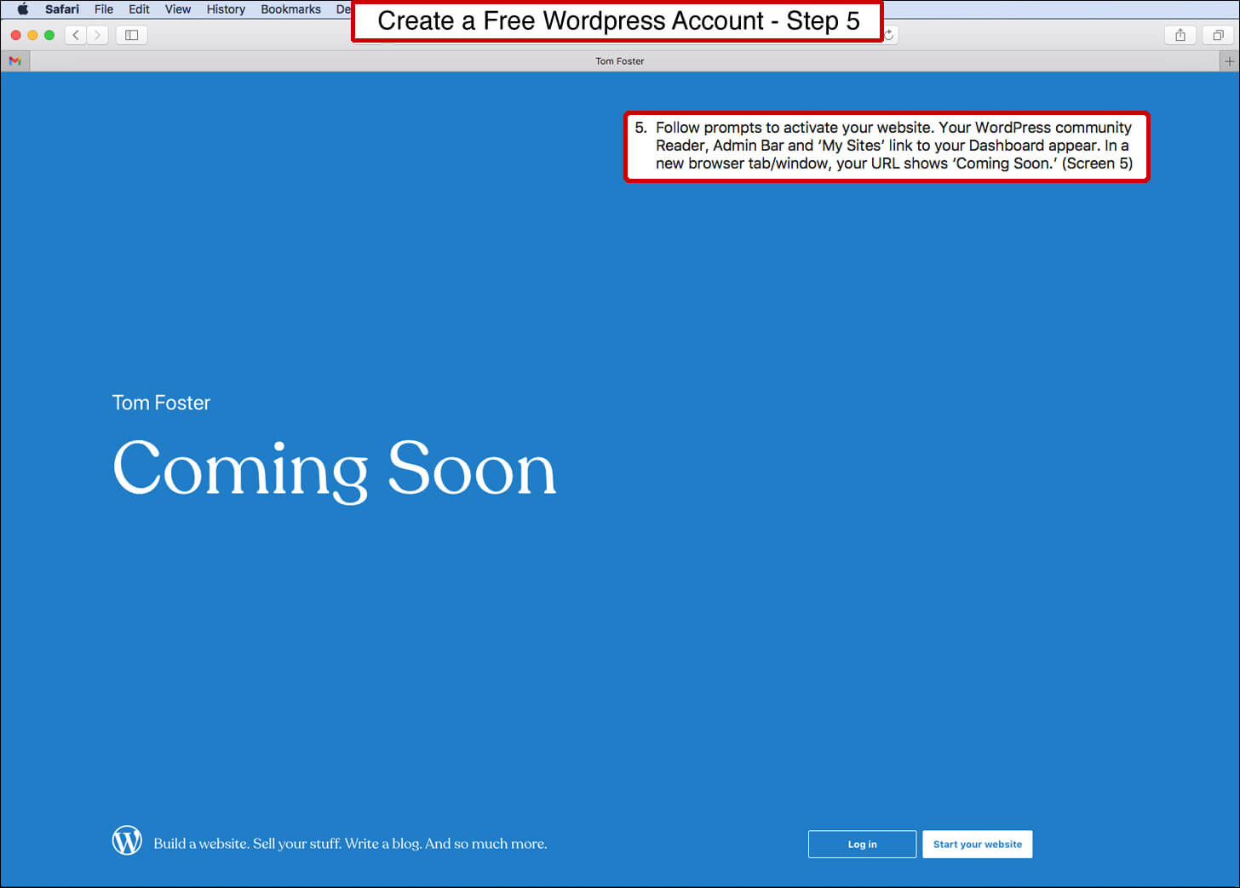Viewport: 1240px width, 888px height.
Task: Open the Edit menu
Action: click(139, 9)
